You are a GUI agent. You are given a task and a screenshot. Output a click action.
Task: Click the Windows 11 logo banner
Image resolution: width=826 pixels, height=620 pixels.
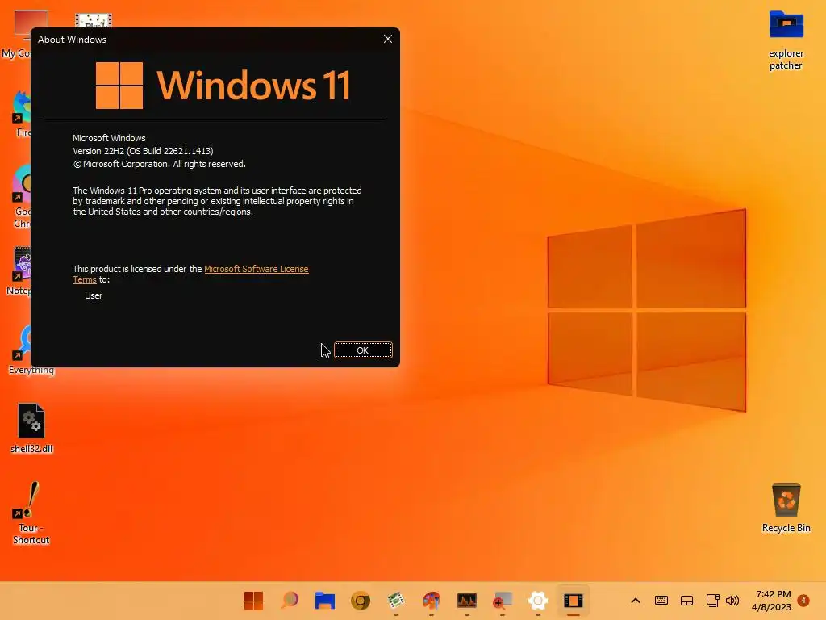coord(223,86)
